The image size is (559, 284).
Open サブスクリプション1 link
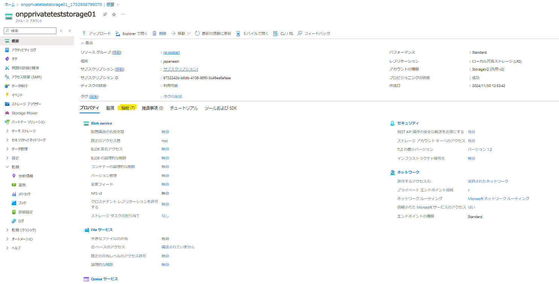180,69
